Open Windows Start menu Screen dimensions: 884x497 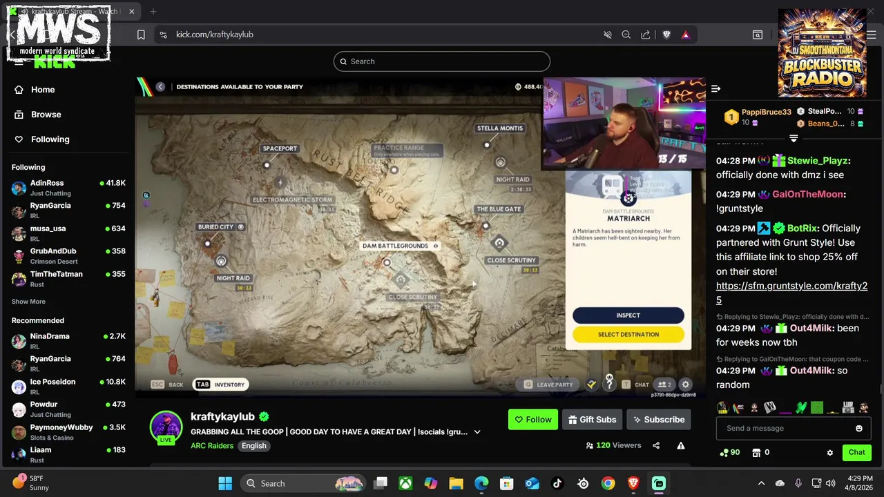coord(225,483)
